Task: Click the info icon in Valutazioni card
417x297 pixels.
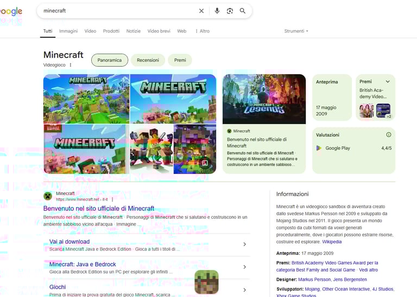Action: tap(389, 135)
